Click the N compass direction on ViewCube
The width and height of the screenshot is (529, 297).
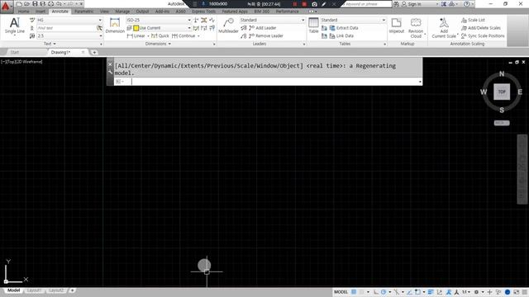[502, 73]
